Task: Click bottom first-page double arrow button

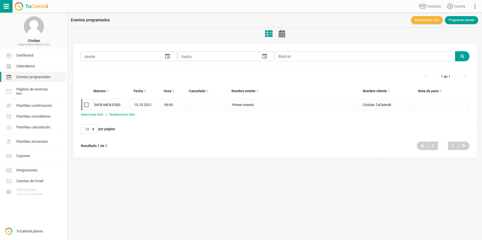Action: (x=422, y=146)
